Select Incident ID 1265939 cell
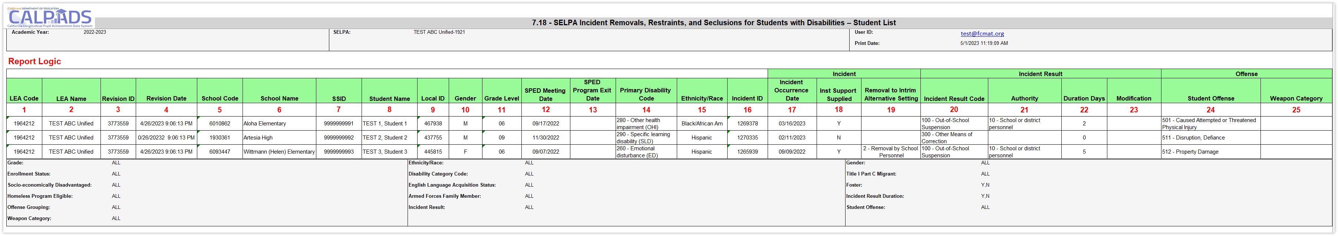 point(747,152)
